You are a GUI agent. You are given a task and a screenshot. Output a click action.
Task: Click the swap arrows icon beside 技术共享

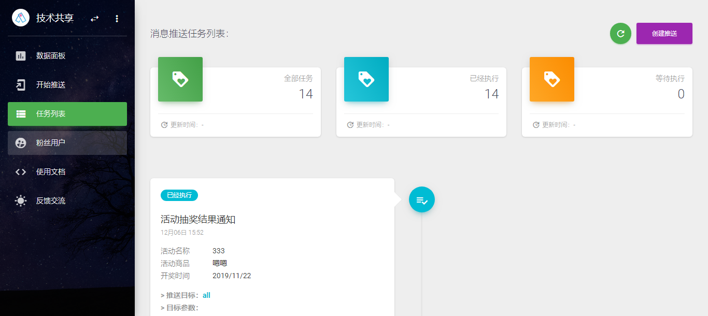point(94,19)
